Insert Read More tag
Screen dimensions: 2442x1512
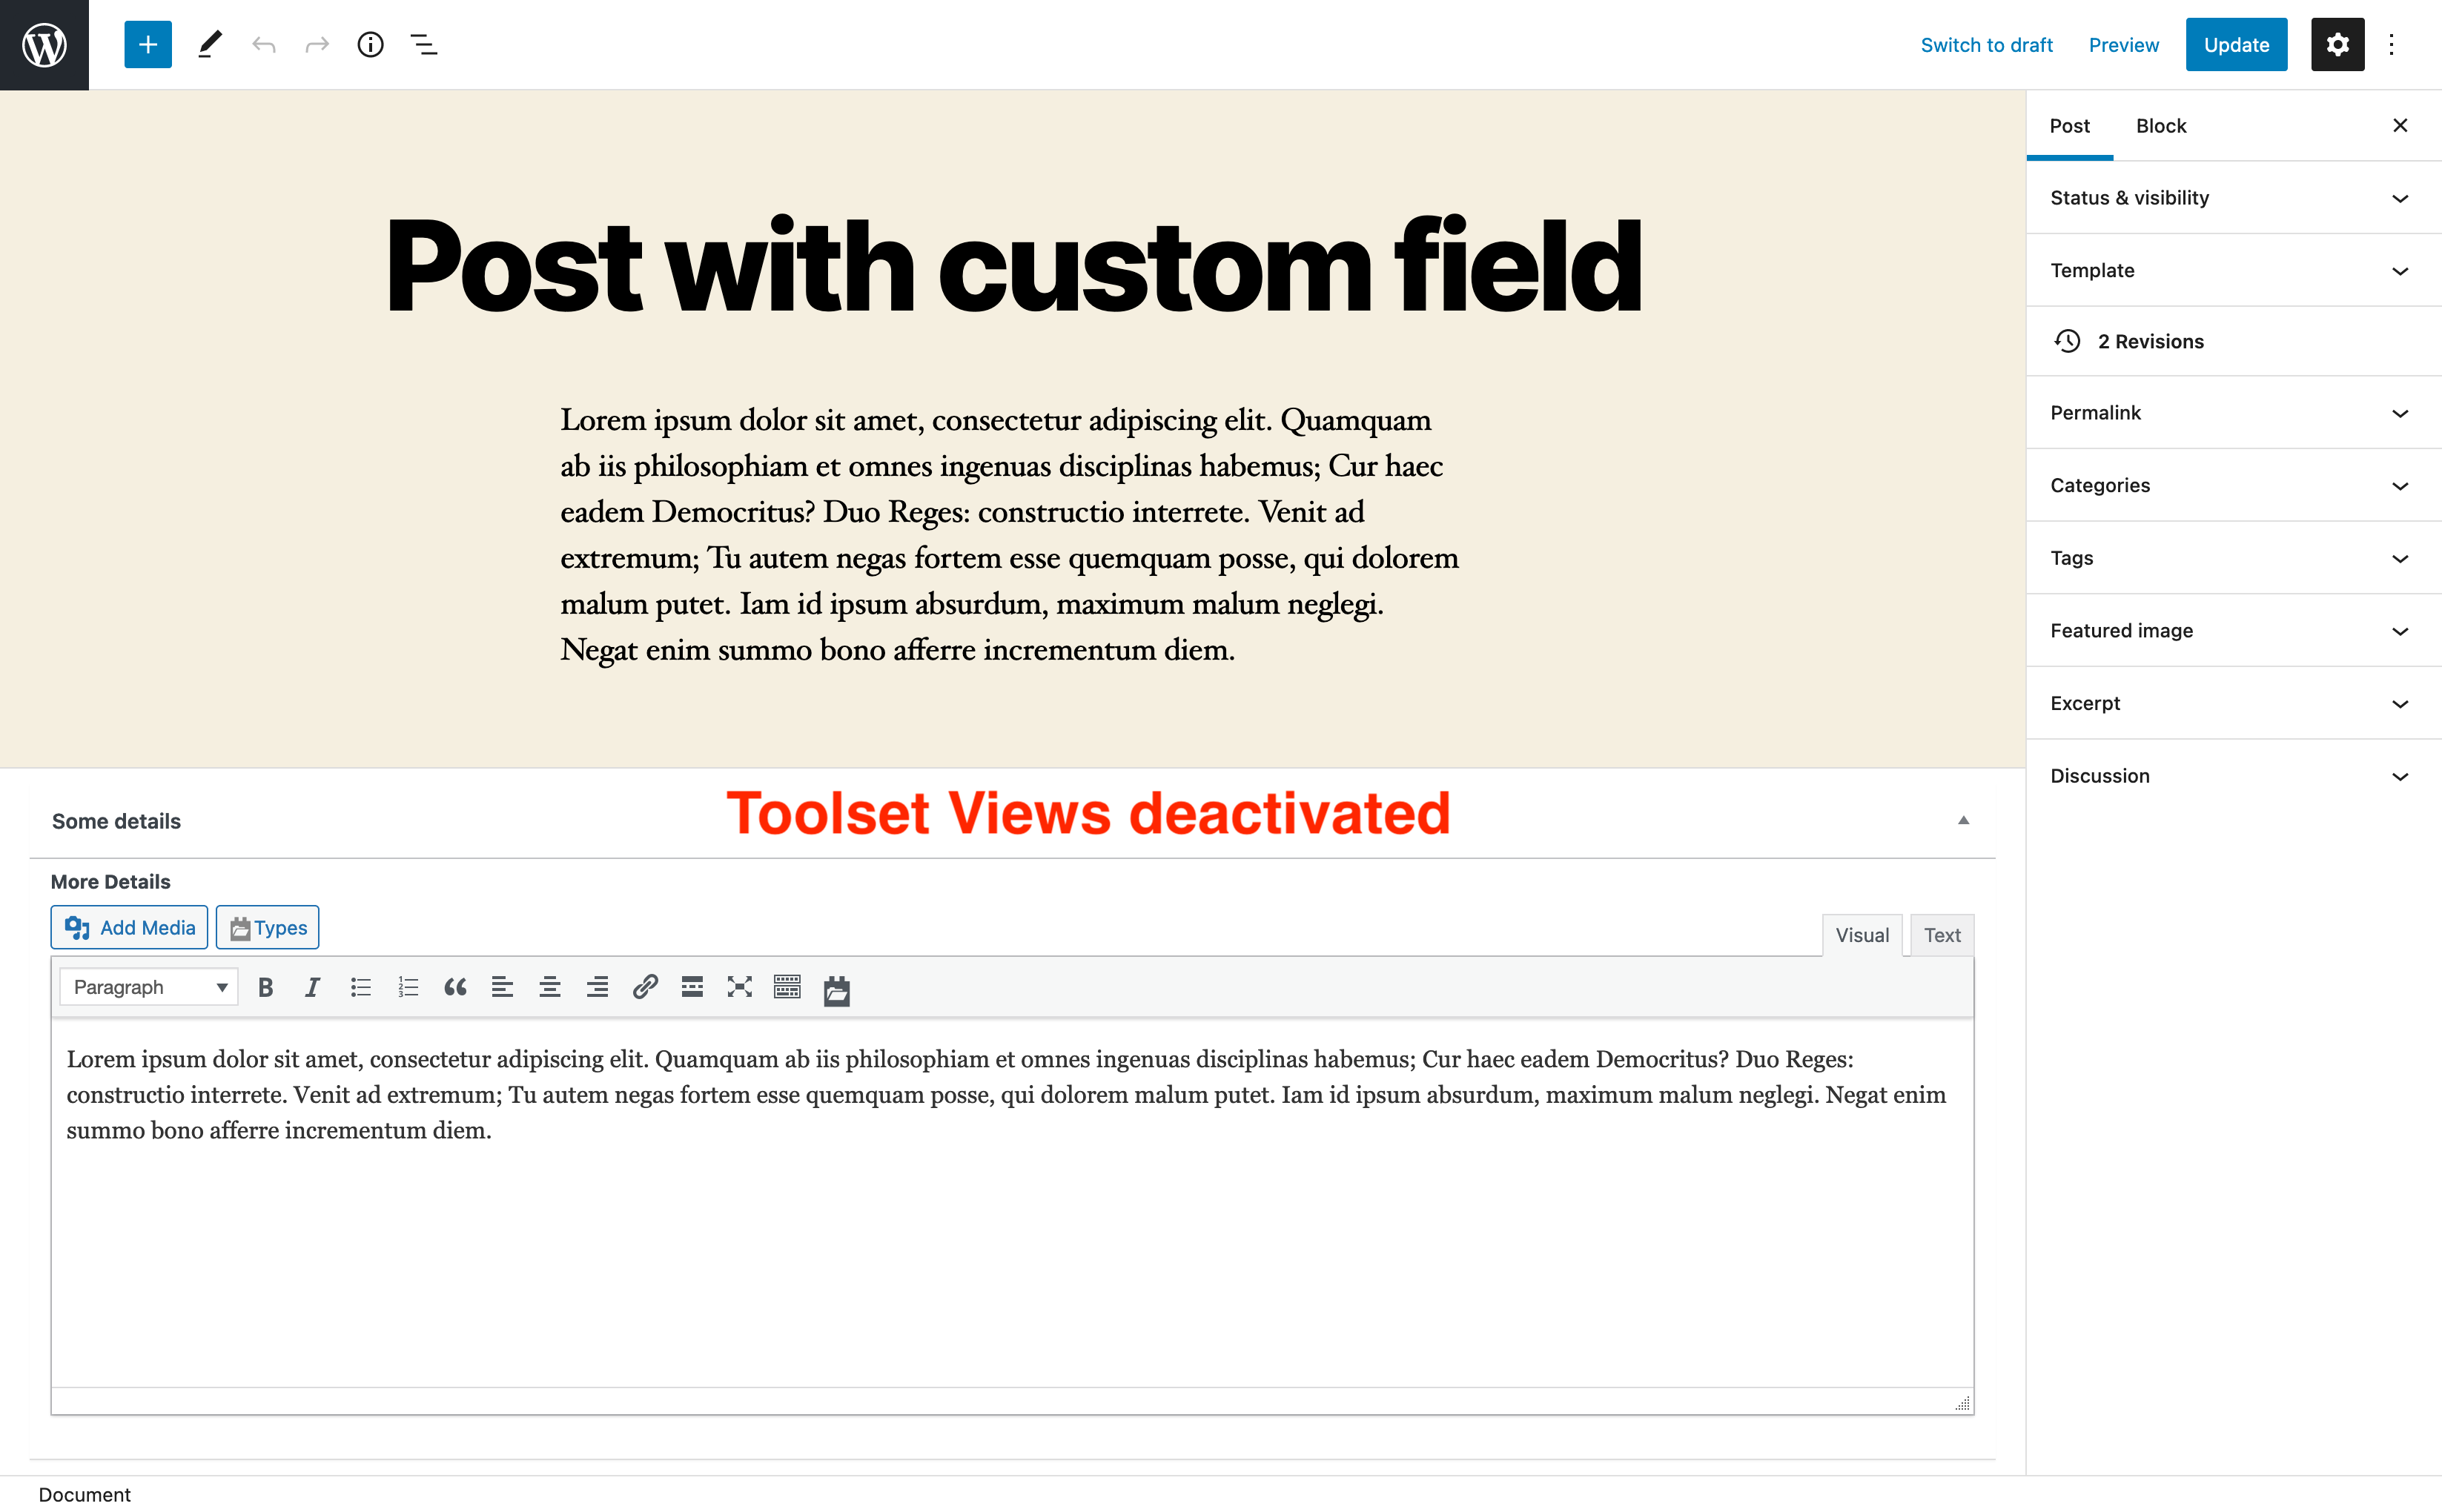[x=692, y=988]
